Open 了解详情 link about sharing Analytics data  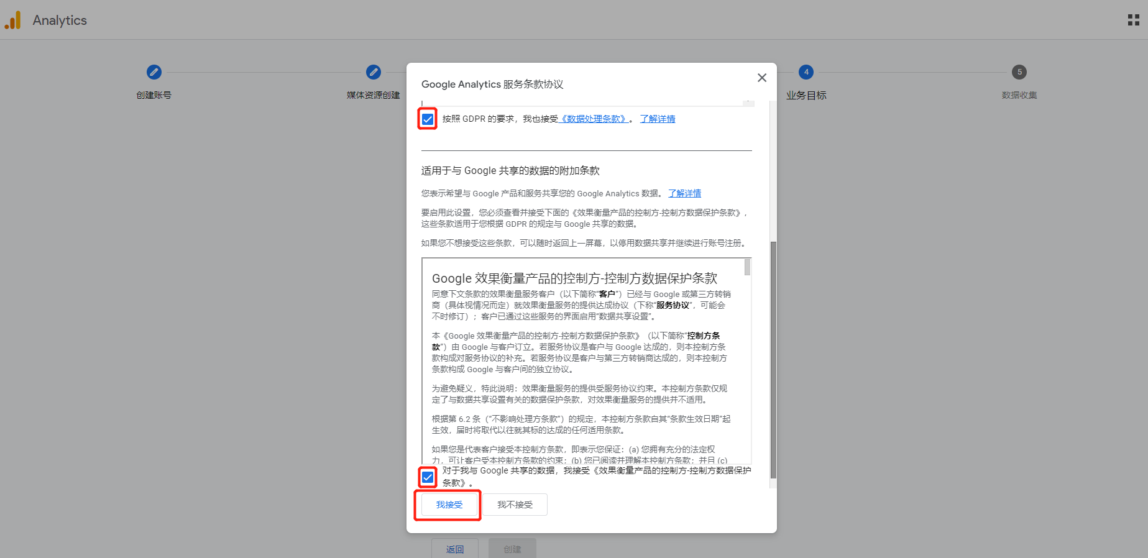click(x=684, y=193)
